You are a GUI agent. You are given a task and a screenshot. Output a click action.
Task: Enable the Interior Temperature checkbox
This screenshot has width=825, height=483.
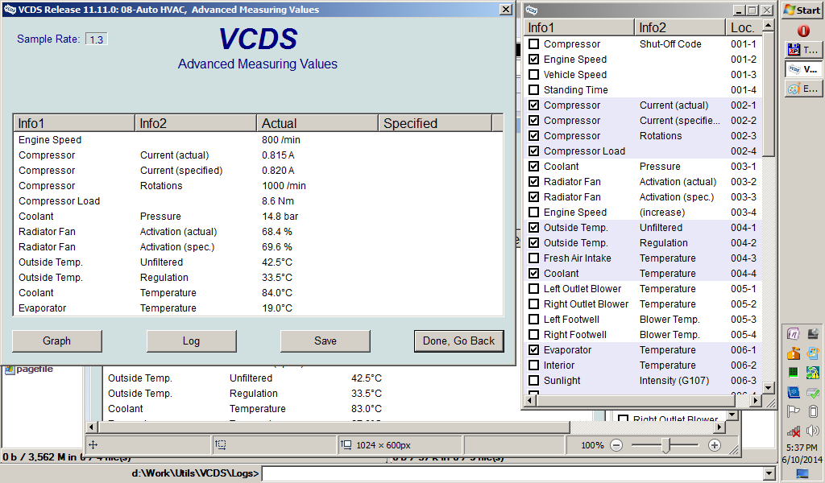(533, 365)
